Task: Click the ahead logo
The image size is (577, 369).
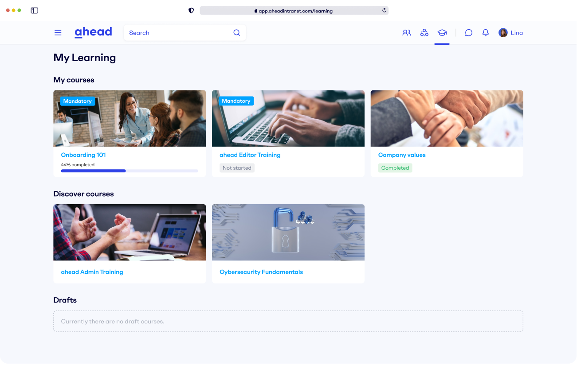Action: tap(93, 31)
